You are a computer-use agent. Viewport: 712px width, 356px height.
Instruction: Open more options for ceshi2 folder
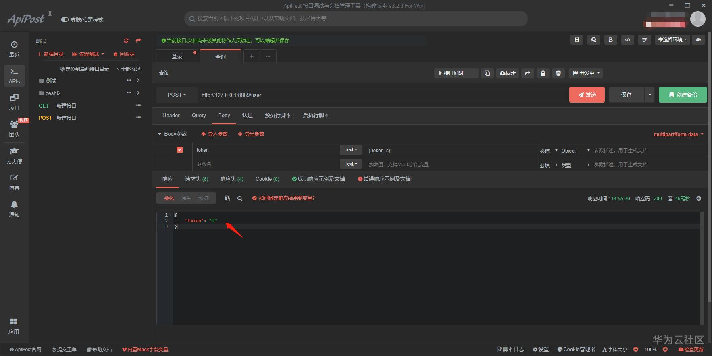[129, 93]
